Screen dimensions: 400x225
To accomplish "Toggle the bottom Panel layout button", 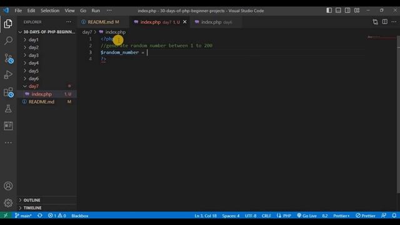I will point(338,11).
